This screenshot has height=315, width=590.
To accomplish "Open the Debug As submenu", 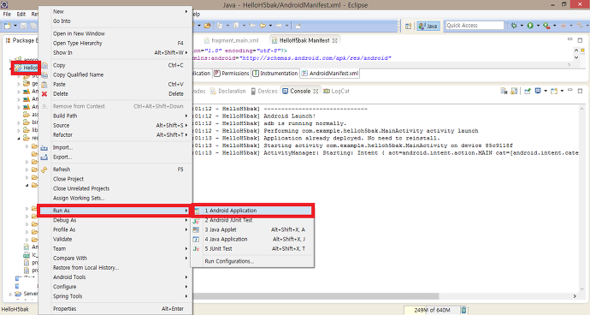I will pyautogui.click(x=115, y=220).
